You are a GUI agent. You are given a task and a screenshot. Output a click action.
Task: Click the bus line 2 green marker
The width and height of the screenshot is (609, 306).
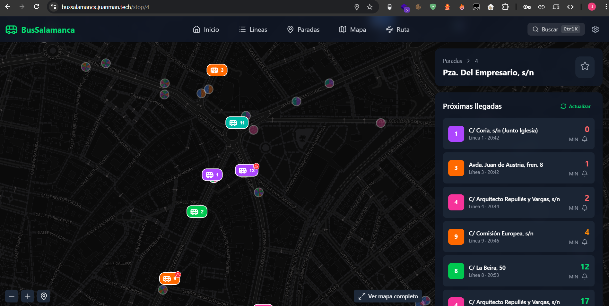pyautogui.click(x=197, y=212)
